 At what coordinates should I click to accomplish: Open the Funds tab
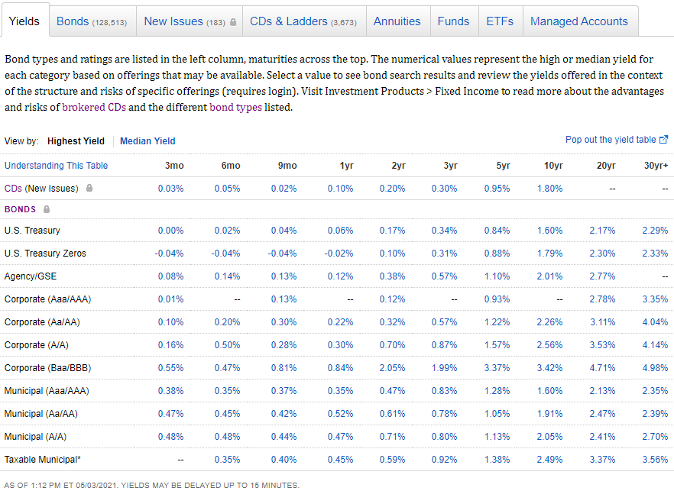(x=453, y=21)
